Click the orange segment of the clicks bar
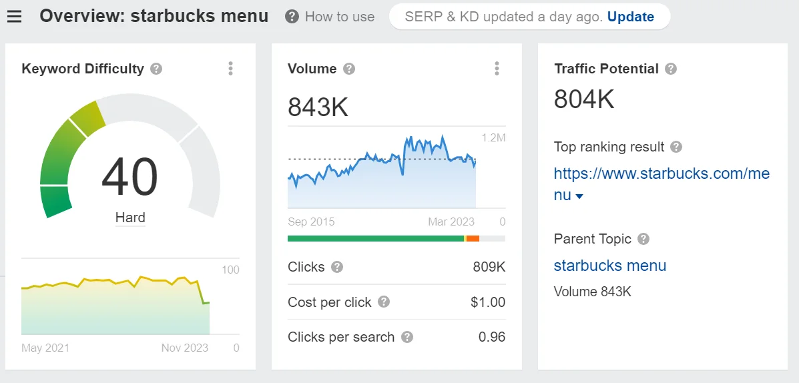The width and height of the screenshot is (799, 383). pyautogui.click(x=473, y=238)
